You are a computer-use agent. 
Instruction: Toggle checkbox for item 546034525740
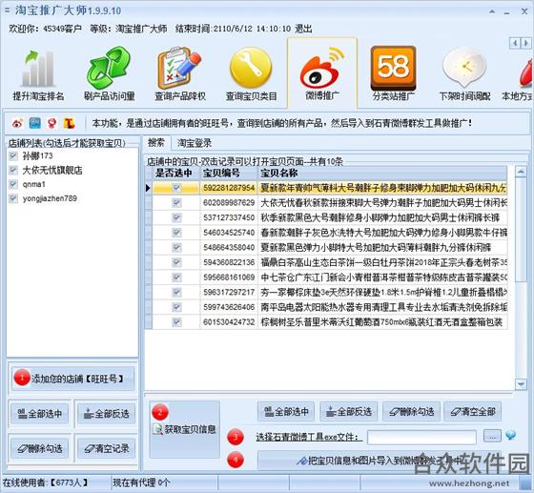pos(176,233)
